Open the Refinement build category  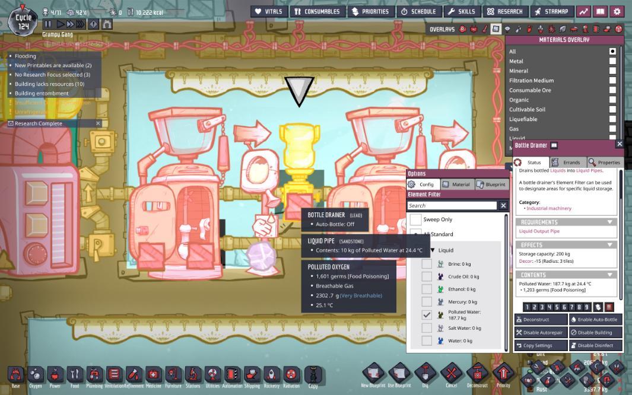[x=134, y=374]
